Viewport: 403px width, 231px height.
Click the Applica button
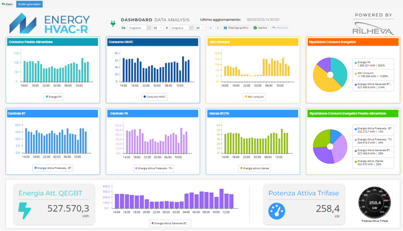coord(261,28)
